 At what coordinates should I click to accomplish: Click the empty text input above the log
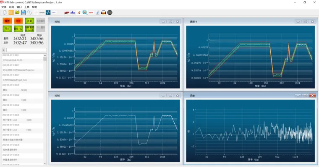[x=26, y=50]
